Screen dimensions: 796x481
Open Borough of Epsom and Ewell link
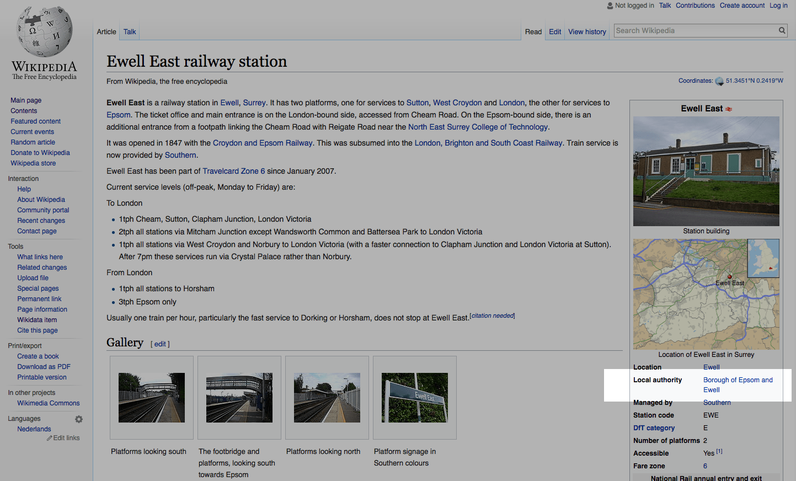click(738, 385)
